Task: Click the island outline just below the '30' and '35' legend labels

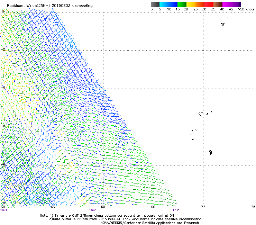Action: tap(223, 24)
